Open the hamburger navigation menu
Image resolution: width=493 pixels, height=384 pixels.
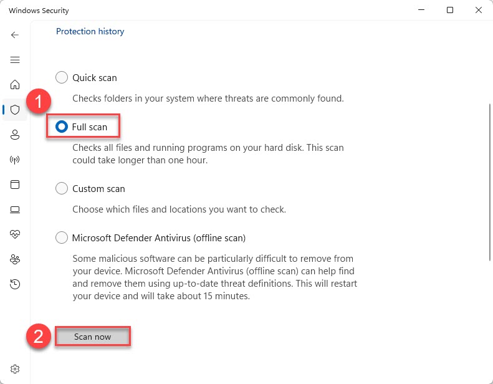15,60
